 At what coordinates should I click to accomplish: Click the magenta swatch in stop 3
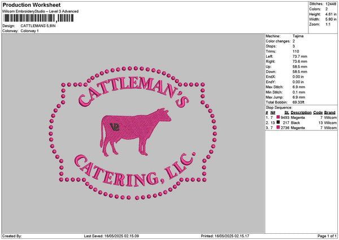click(278, 127)
